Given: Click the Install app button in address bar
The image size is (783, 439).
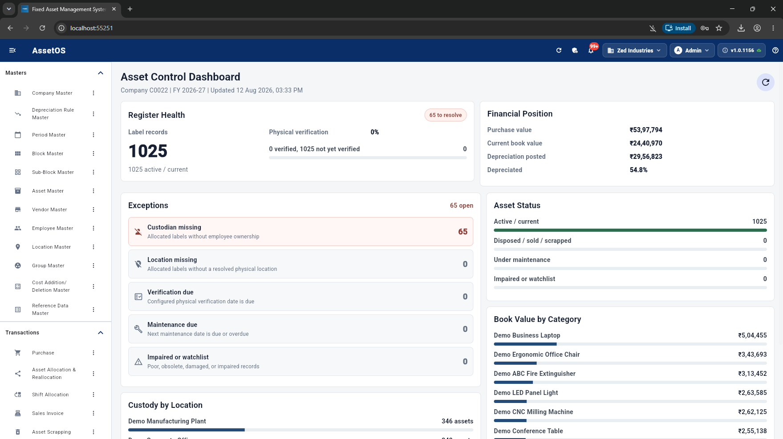Looking at the screenshot, I should point(678,28).
